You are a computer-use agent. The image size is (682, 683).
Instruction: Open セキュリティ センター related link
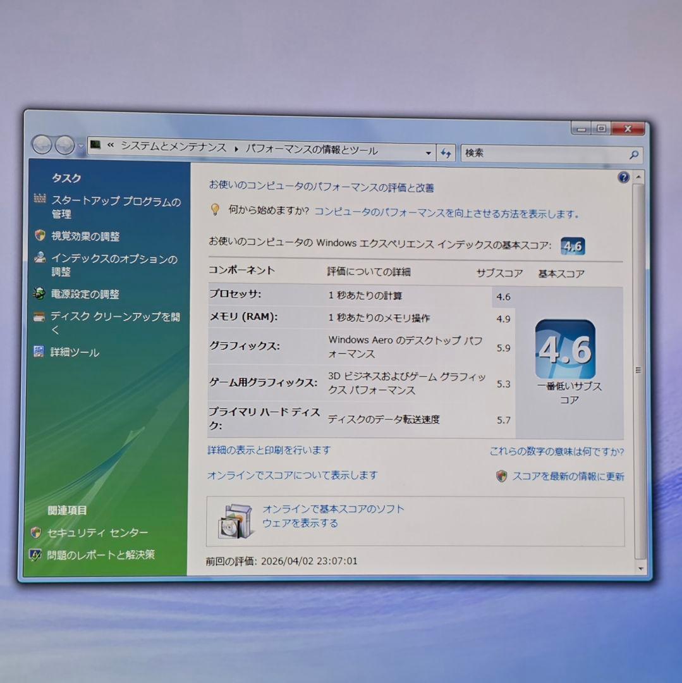pos(97,532)
